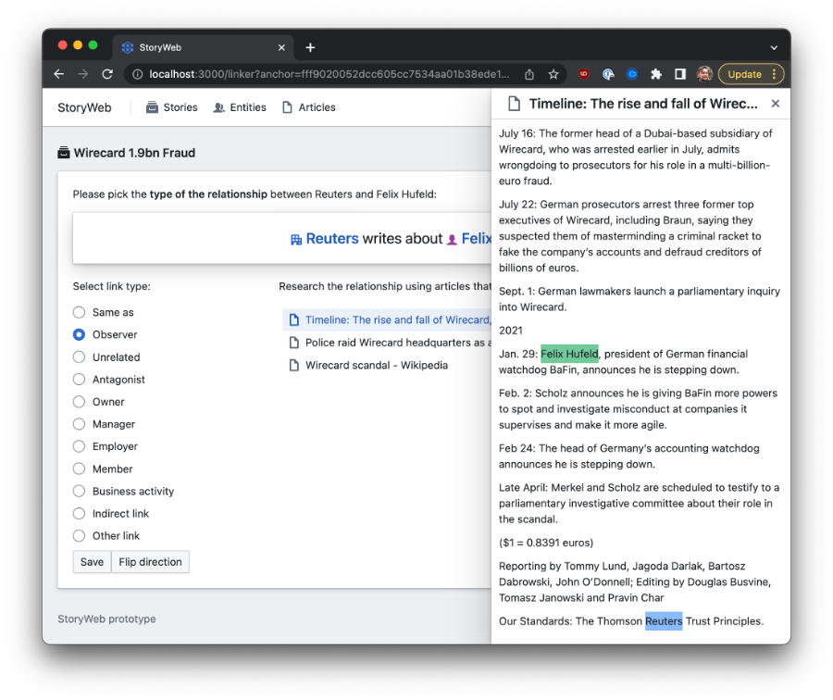
Task: Choose the Other link radio option
Action: [80, 536]
